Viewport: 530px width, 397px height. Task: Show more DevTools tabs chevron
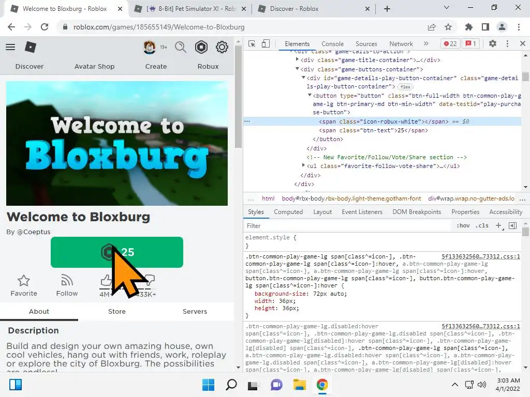pyautogui.click(x=426, y=43)
